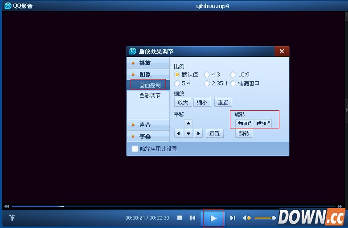348x228 pixels.
Task: Seek in the playback progress bar
Action: pos(173,206)
